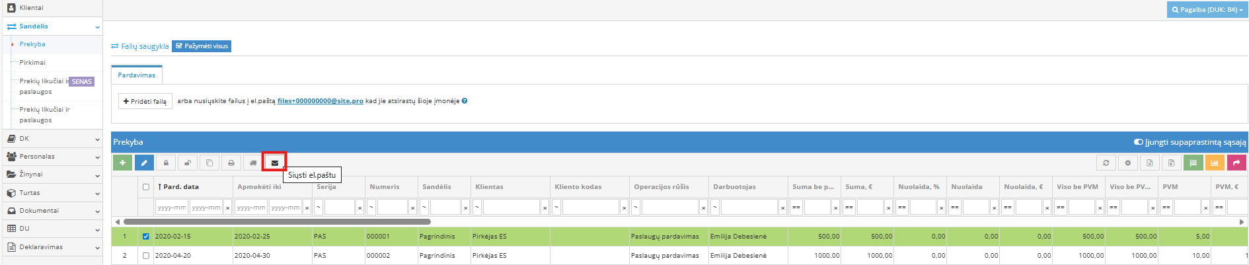Image resolution: width=1249 pixels, height=265 pixels.
Task: Click the blue pencil edit icon
Action: click(x=144, y=163)
